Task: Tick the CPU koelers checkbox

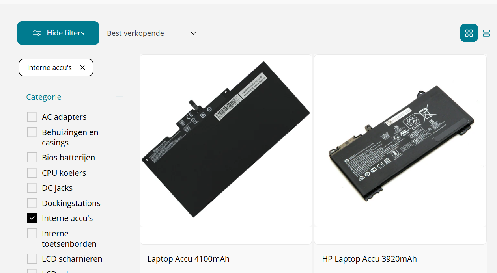Action: (x=32, y=173)
